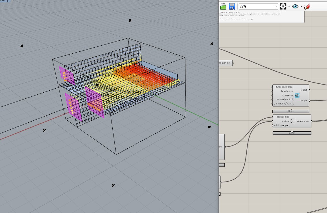Screen dimensions: 327x213
Task: Select the middle magenta plane in viewport
Action: 94,102
